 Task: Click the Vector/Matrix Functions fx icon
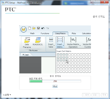(x=89, y=40)
